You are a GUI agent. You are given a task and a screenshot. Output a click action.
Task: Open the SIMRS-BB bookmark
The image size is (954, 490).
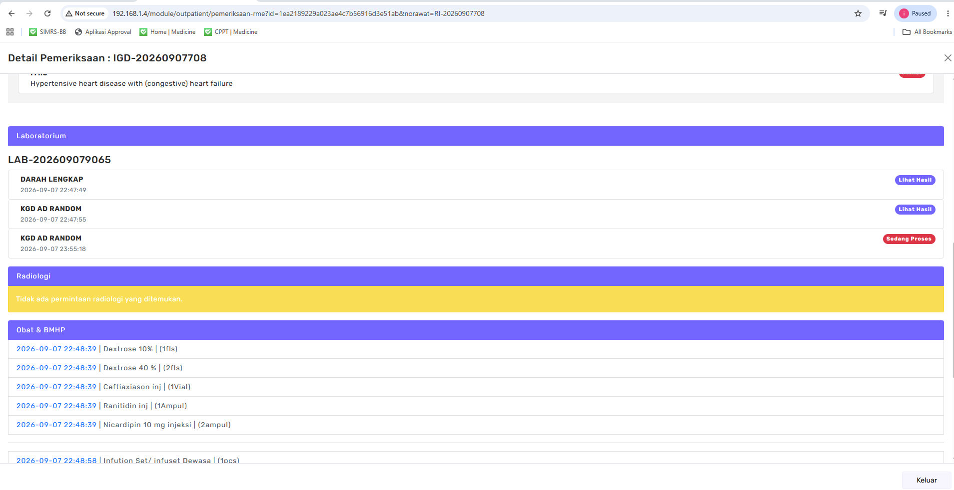point(47,32)
